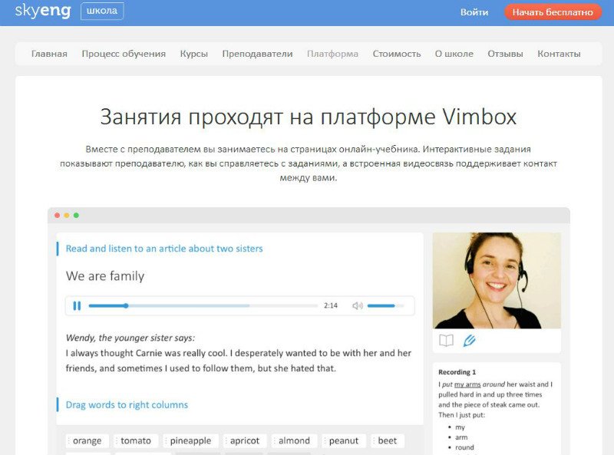Viewport: 614px width, 455px height.
Task: Select the "orange" word chip
Action: pos(87,440)
